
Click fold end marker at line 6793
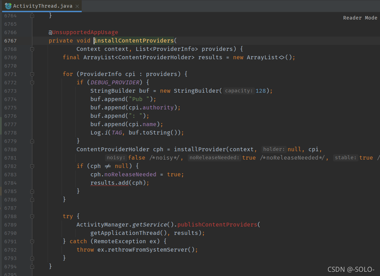(x=32, y=258)
